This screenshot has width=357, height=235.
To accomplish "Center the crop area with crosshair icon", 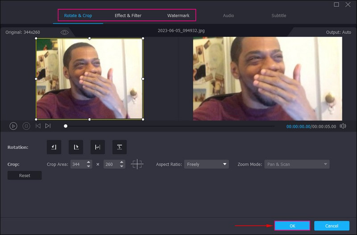I will point(137,164).
